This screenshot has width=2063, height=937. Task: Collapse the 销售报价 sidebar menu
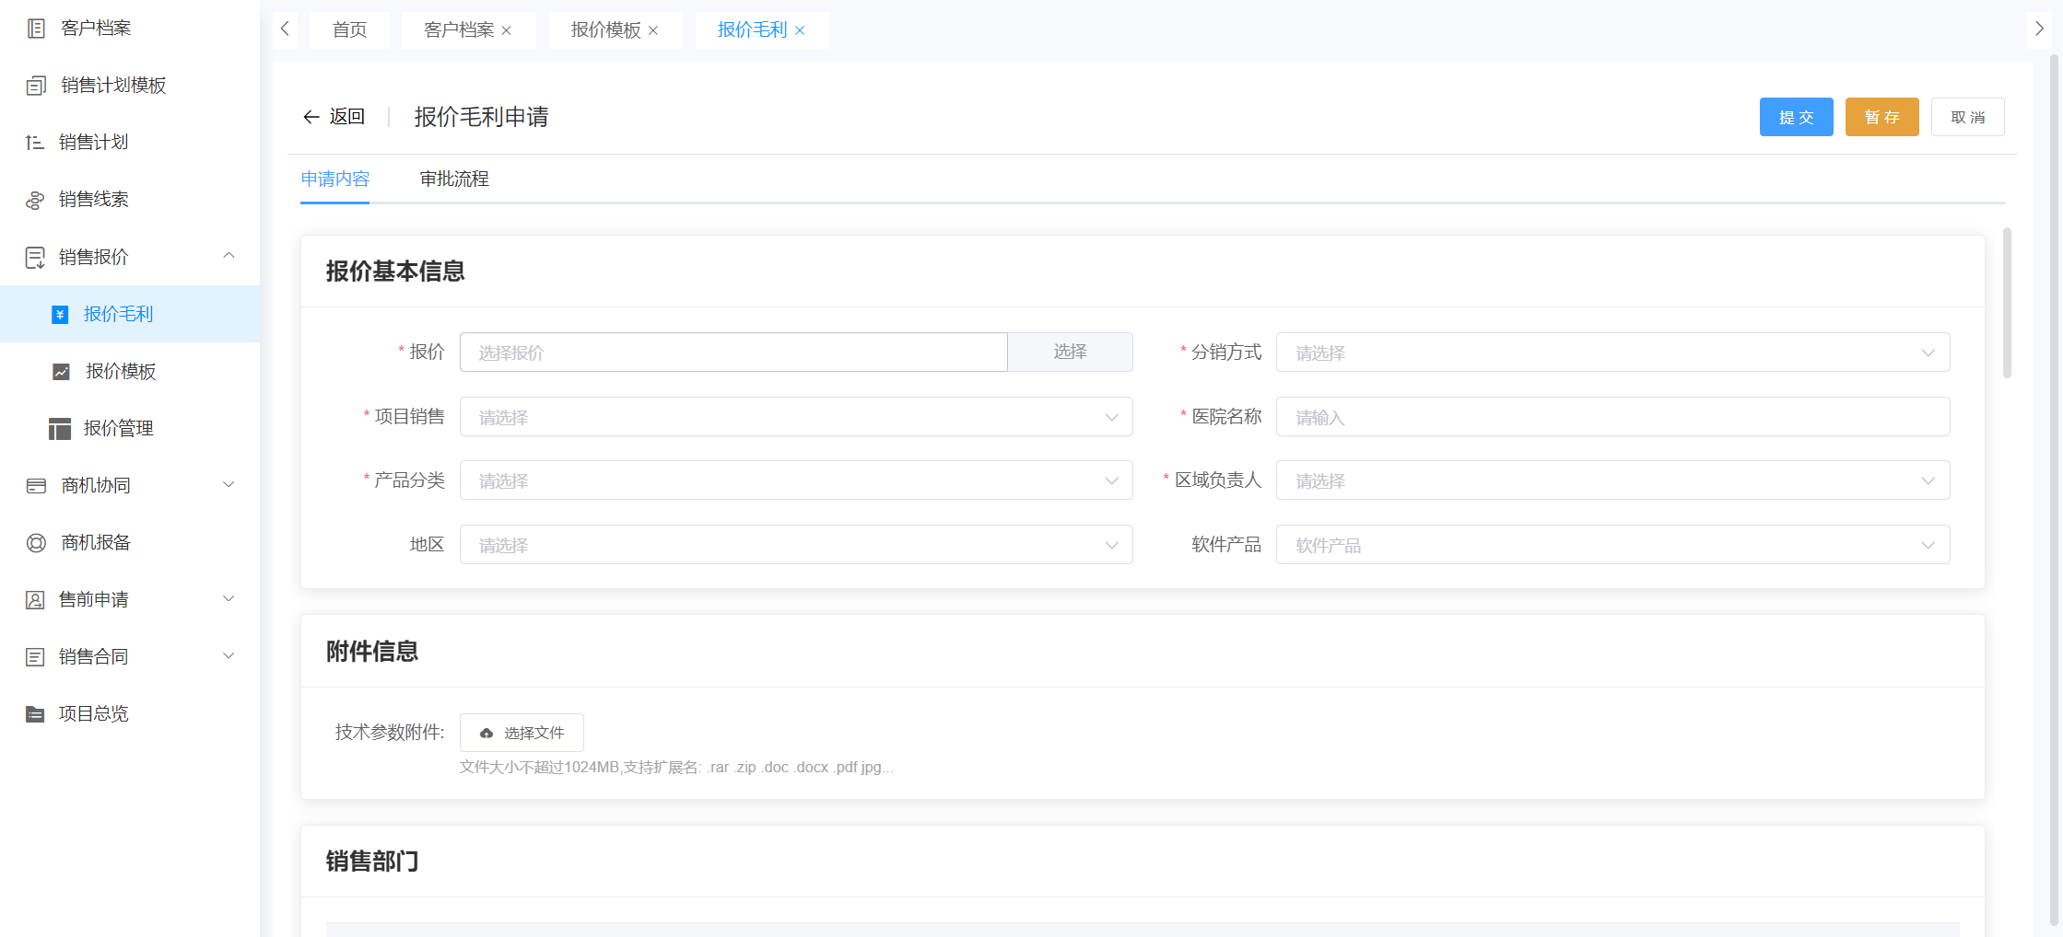click(229, 256)
